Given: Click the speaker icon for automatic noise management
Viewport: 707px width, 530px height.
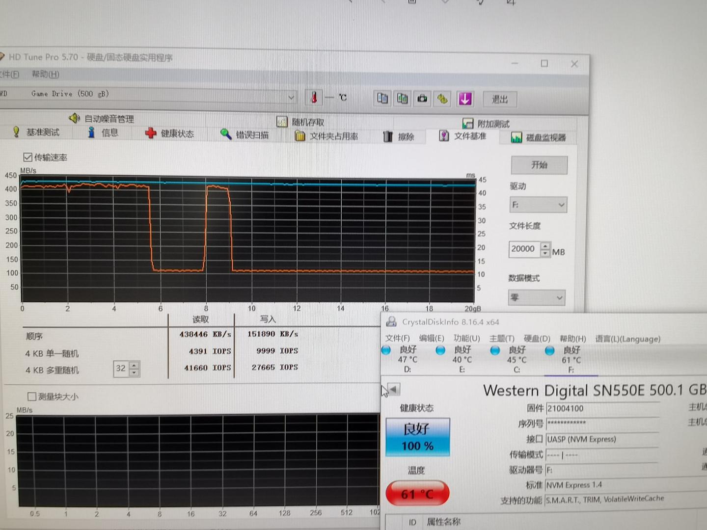Looking at the screenshot, I should pyautogui.click(x=74, y=118).
